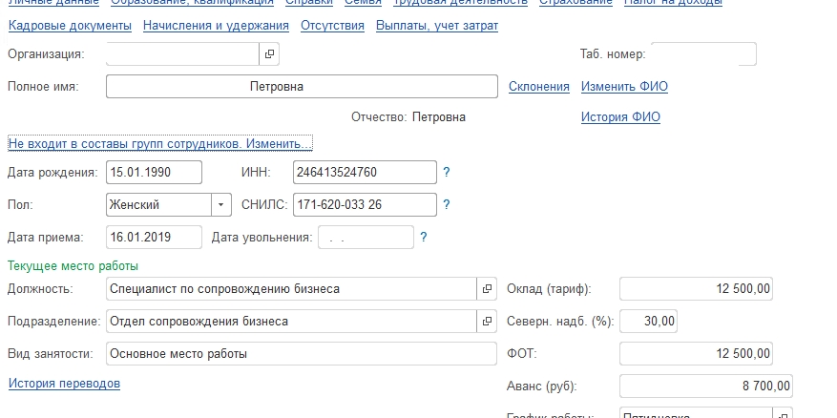Open the Кадровые документы section

(x=70, y=26)
